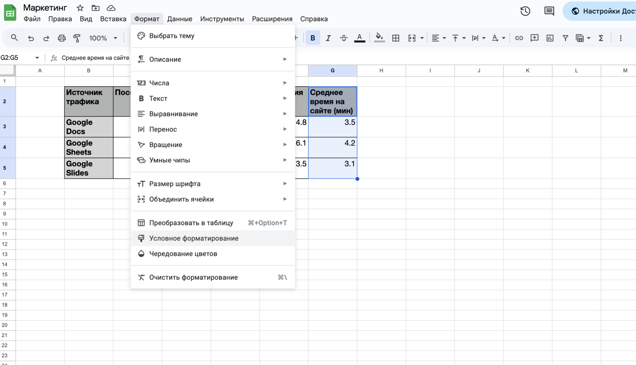Open the Инструменты menu
The height and width of the screenshot is (365, 636).
point(222,19)
